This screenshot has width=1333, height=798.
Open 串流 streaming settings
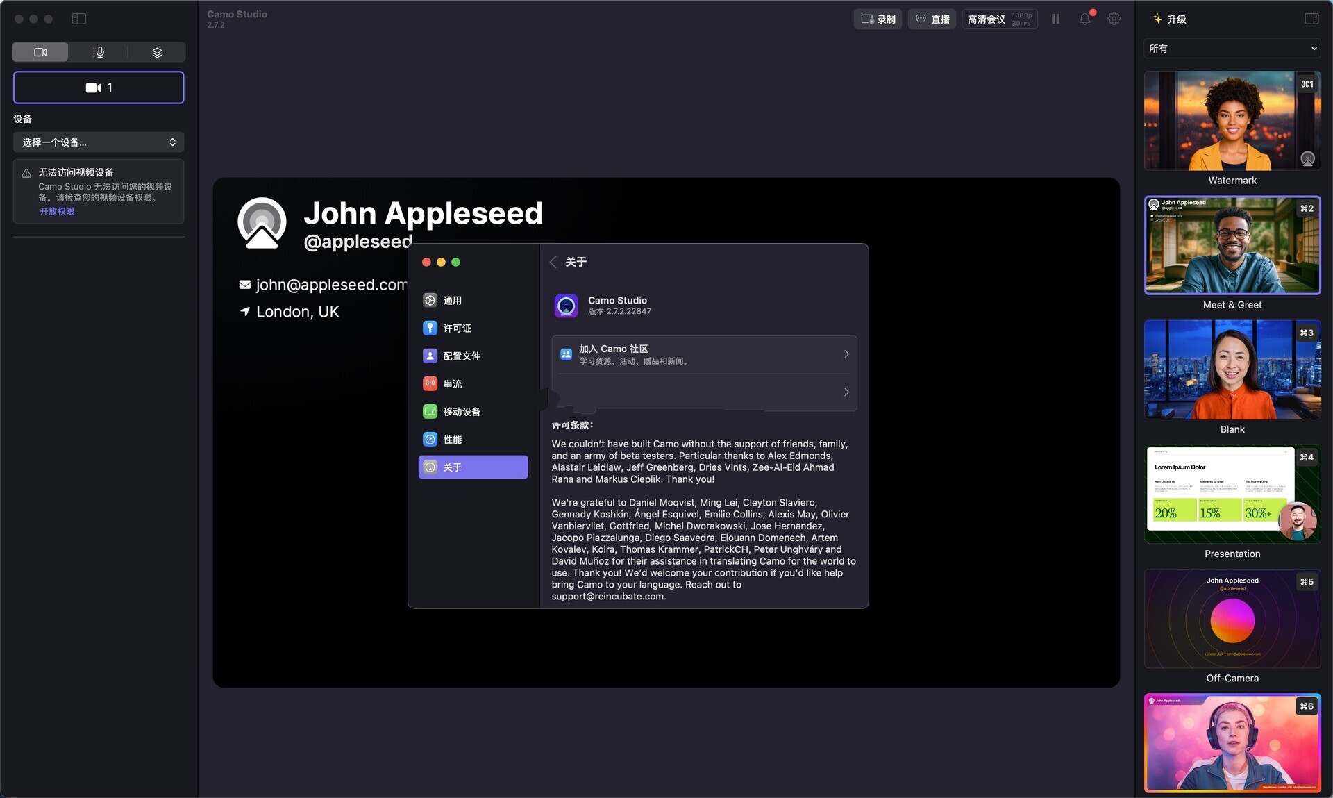point(473,384)
